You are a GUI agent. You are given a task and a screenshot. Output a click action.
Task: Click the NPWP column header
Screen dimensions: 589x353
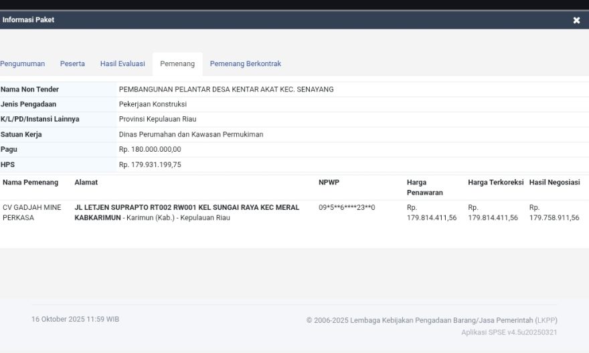click(x=329, y=183)
